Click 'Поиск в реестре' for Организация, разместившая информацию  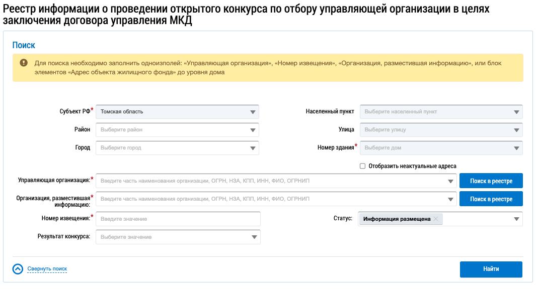coord(491,199)
